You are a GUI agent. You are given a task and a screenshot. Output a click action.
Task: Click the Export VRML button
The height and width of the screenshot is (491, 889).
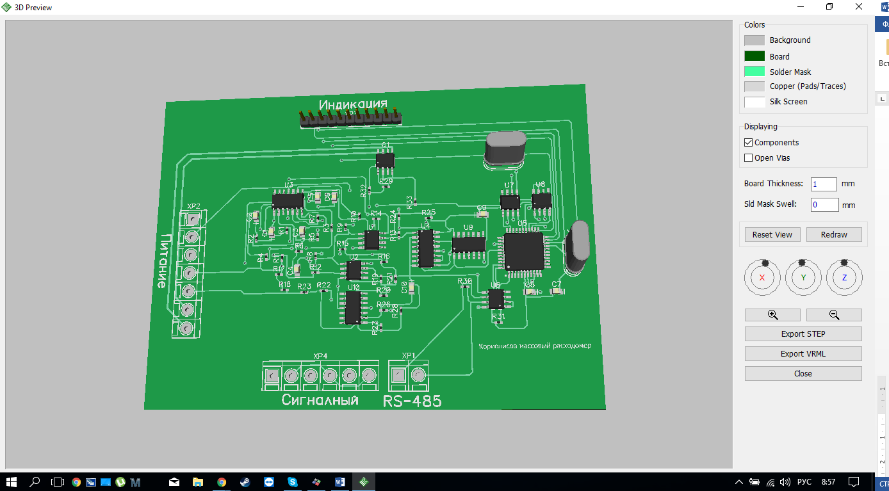click(803, 353)
